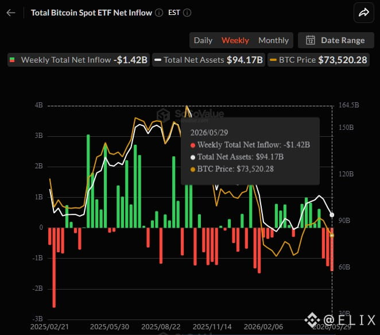Click tooltip line Total Net Assets: $94.17B
The height and width of the screenshot is (335, 380).
[237, 157]
